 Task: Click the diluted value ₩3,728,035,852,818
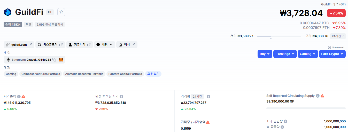pos(111,103)
